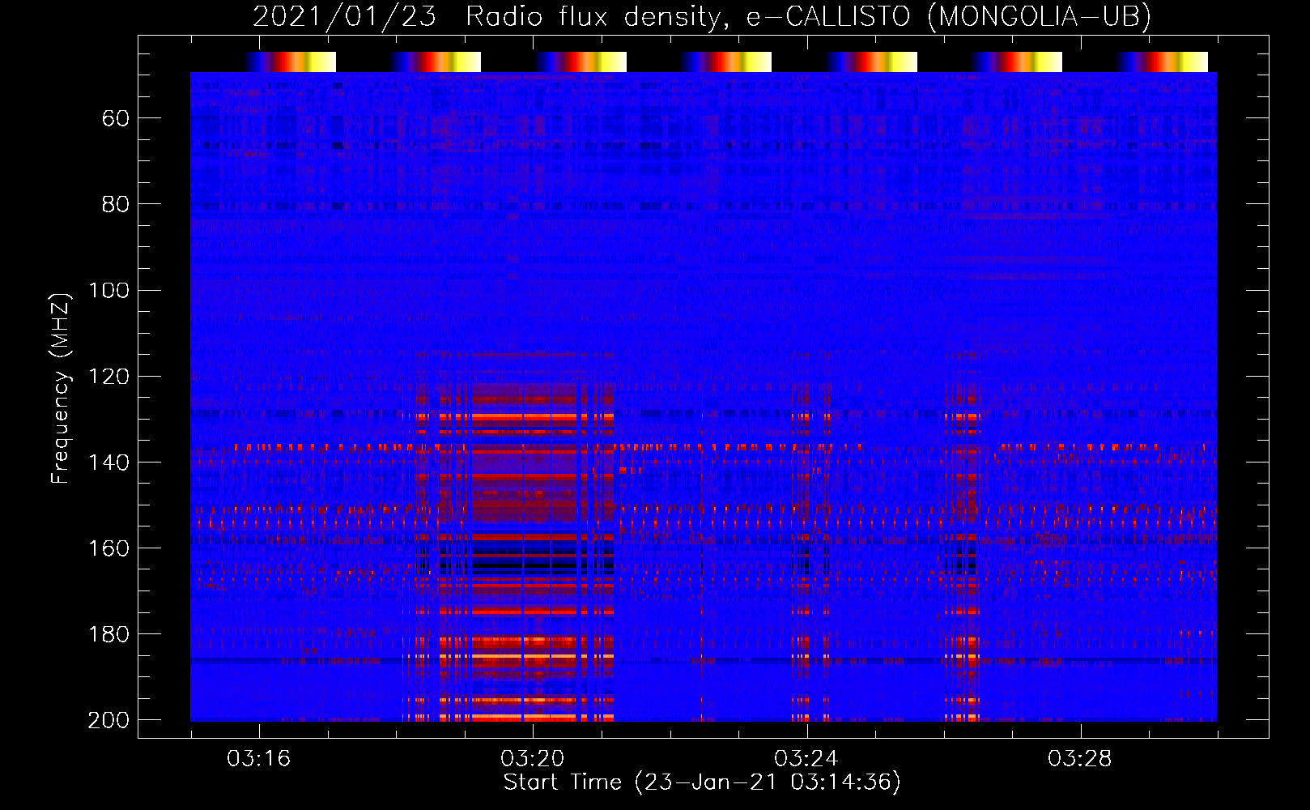The height and width of the screenshot is (810, 1310).
Task: Click the 100 frequency tick label
Action: tap(109, 290)
